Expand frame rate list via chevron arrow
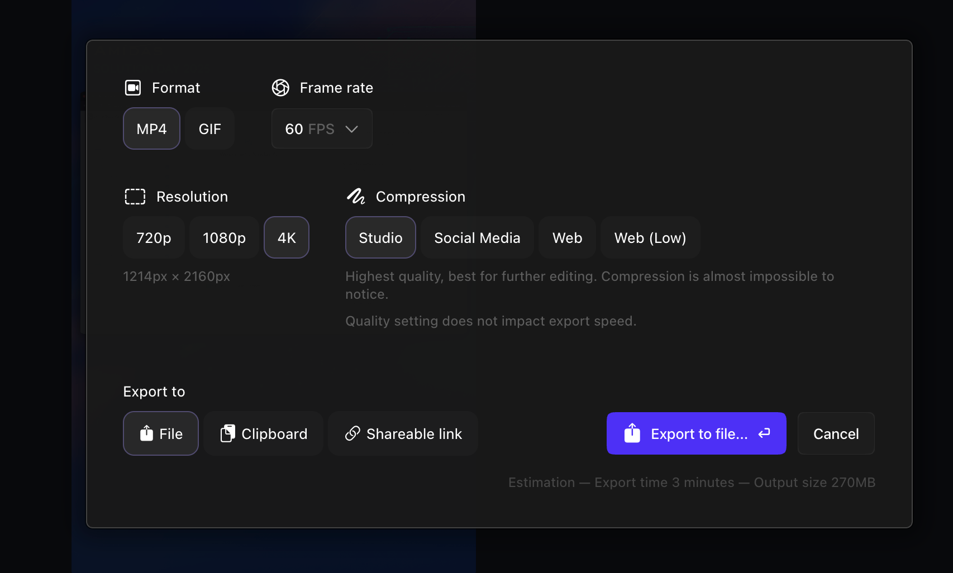The image size is (953, 573). [351, 129]
